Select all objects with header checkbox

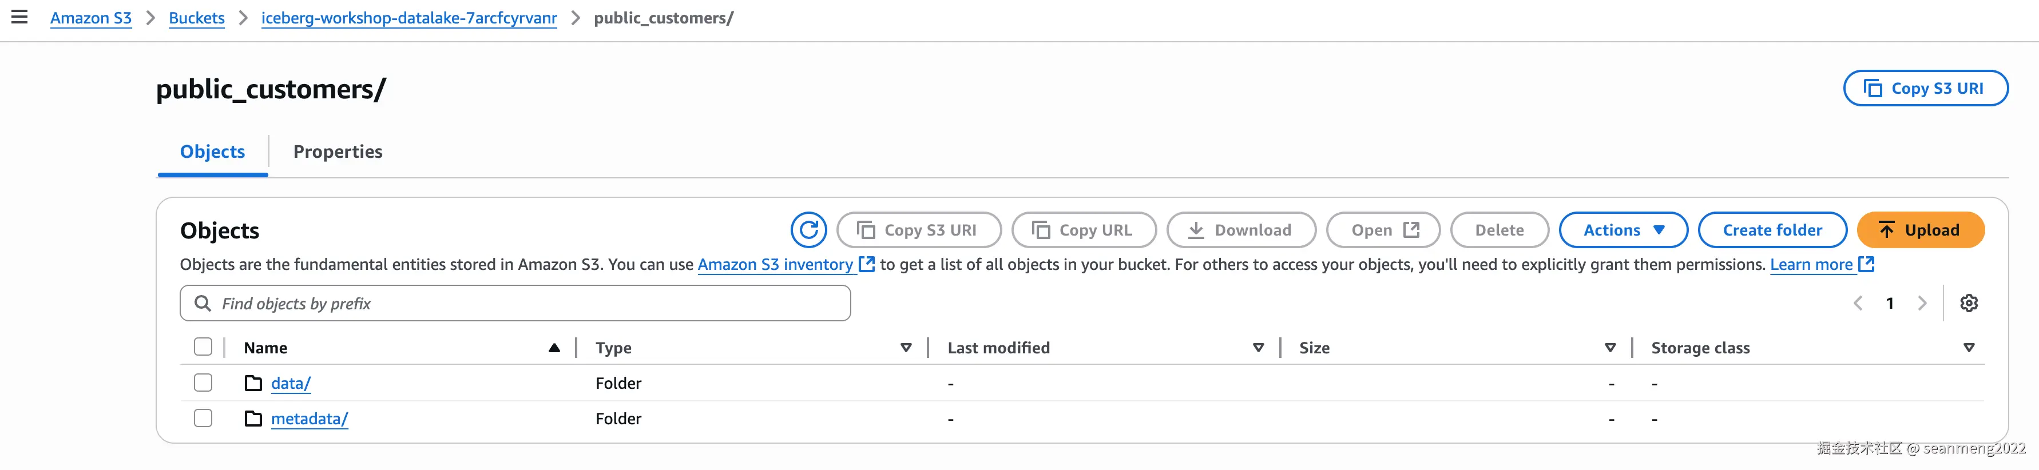point(204,348)
